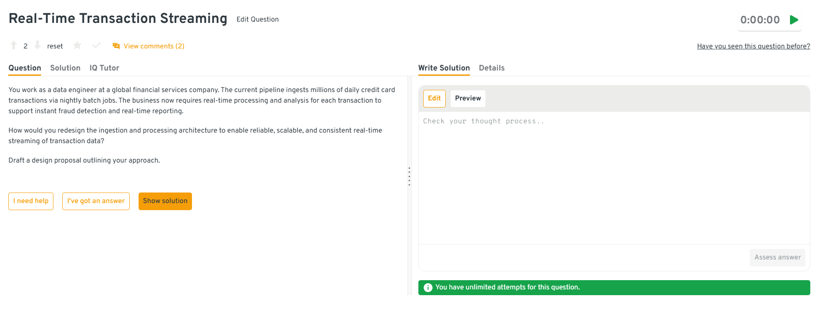820x311 pixels.
Task: Click the I need help button
Action: tap(31, 201)
